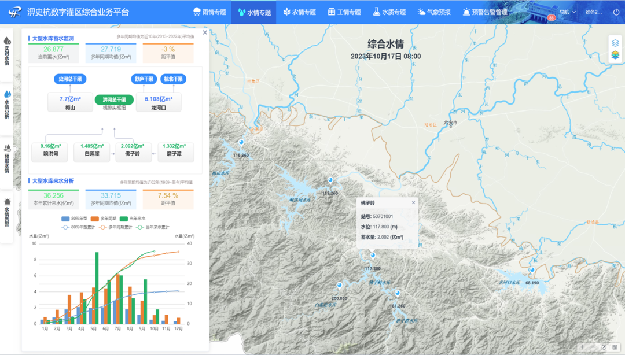Click the 杭北干渠 node button

pos(173,79)
